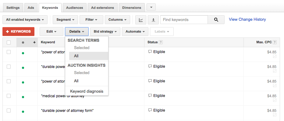Choose Keyword diagnosis menu item
284x121 pixels.
coord(87,91)
